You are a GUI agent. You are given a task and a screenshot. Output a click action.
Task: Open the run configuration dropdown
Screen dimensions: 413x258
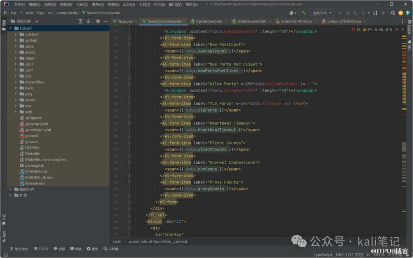[x=322, y=13]
